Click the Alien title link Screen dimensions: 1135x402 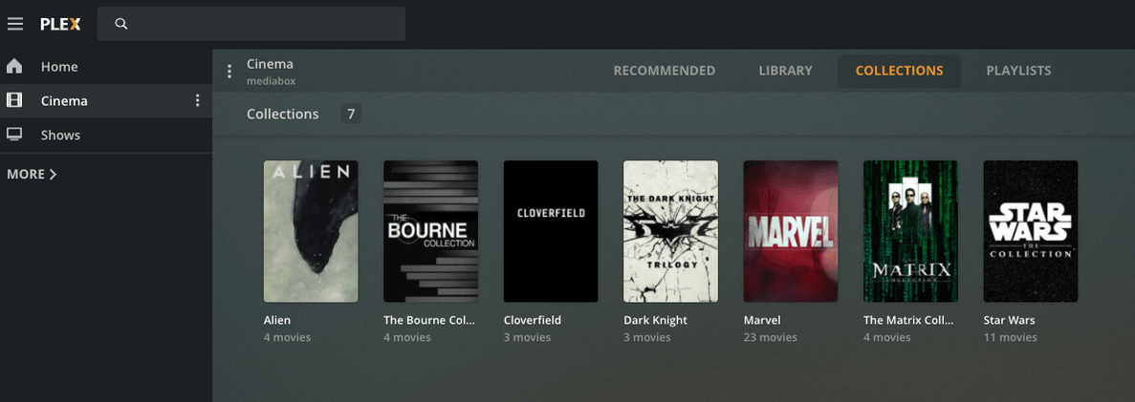click(x=277, y=320)
